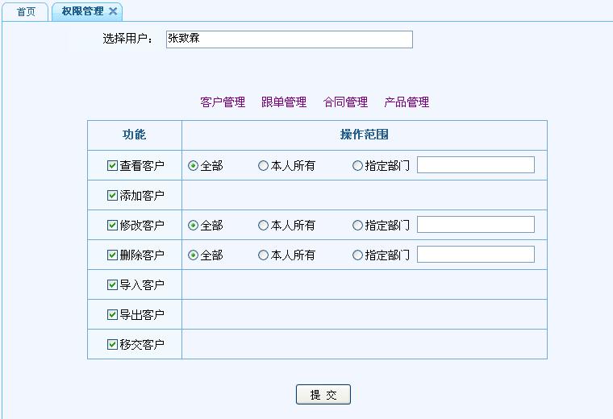The height and width of the screenshot is (419, 613).
Task: Choose 本人所有 scope for 修改客户
Action: [263, 226]
